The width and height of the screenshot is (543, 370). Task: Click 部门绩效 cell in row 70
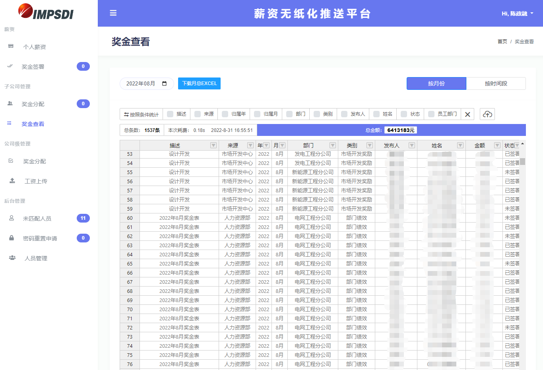pos(357,309)
